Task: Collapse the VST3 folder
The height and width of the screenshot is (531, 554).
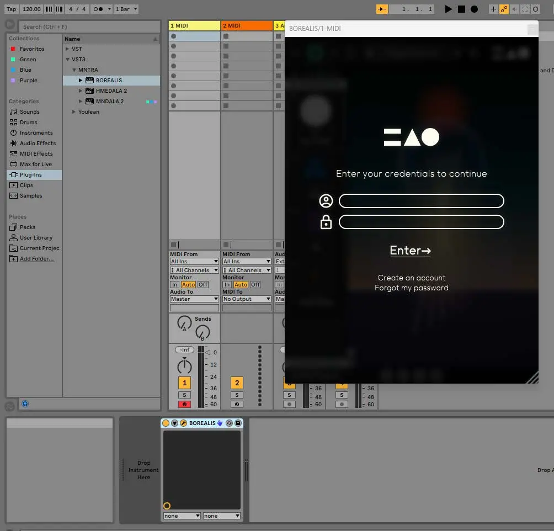Action: (x=67, y=60)
